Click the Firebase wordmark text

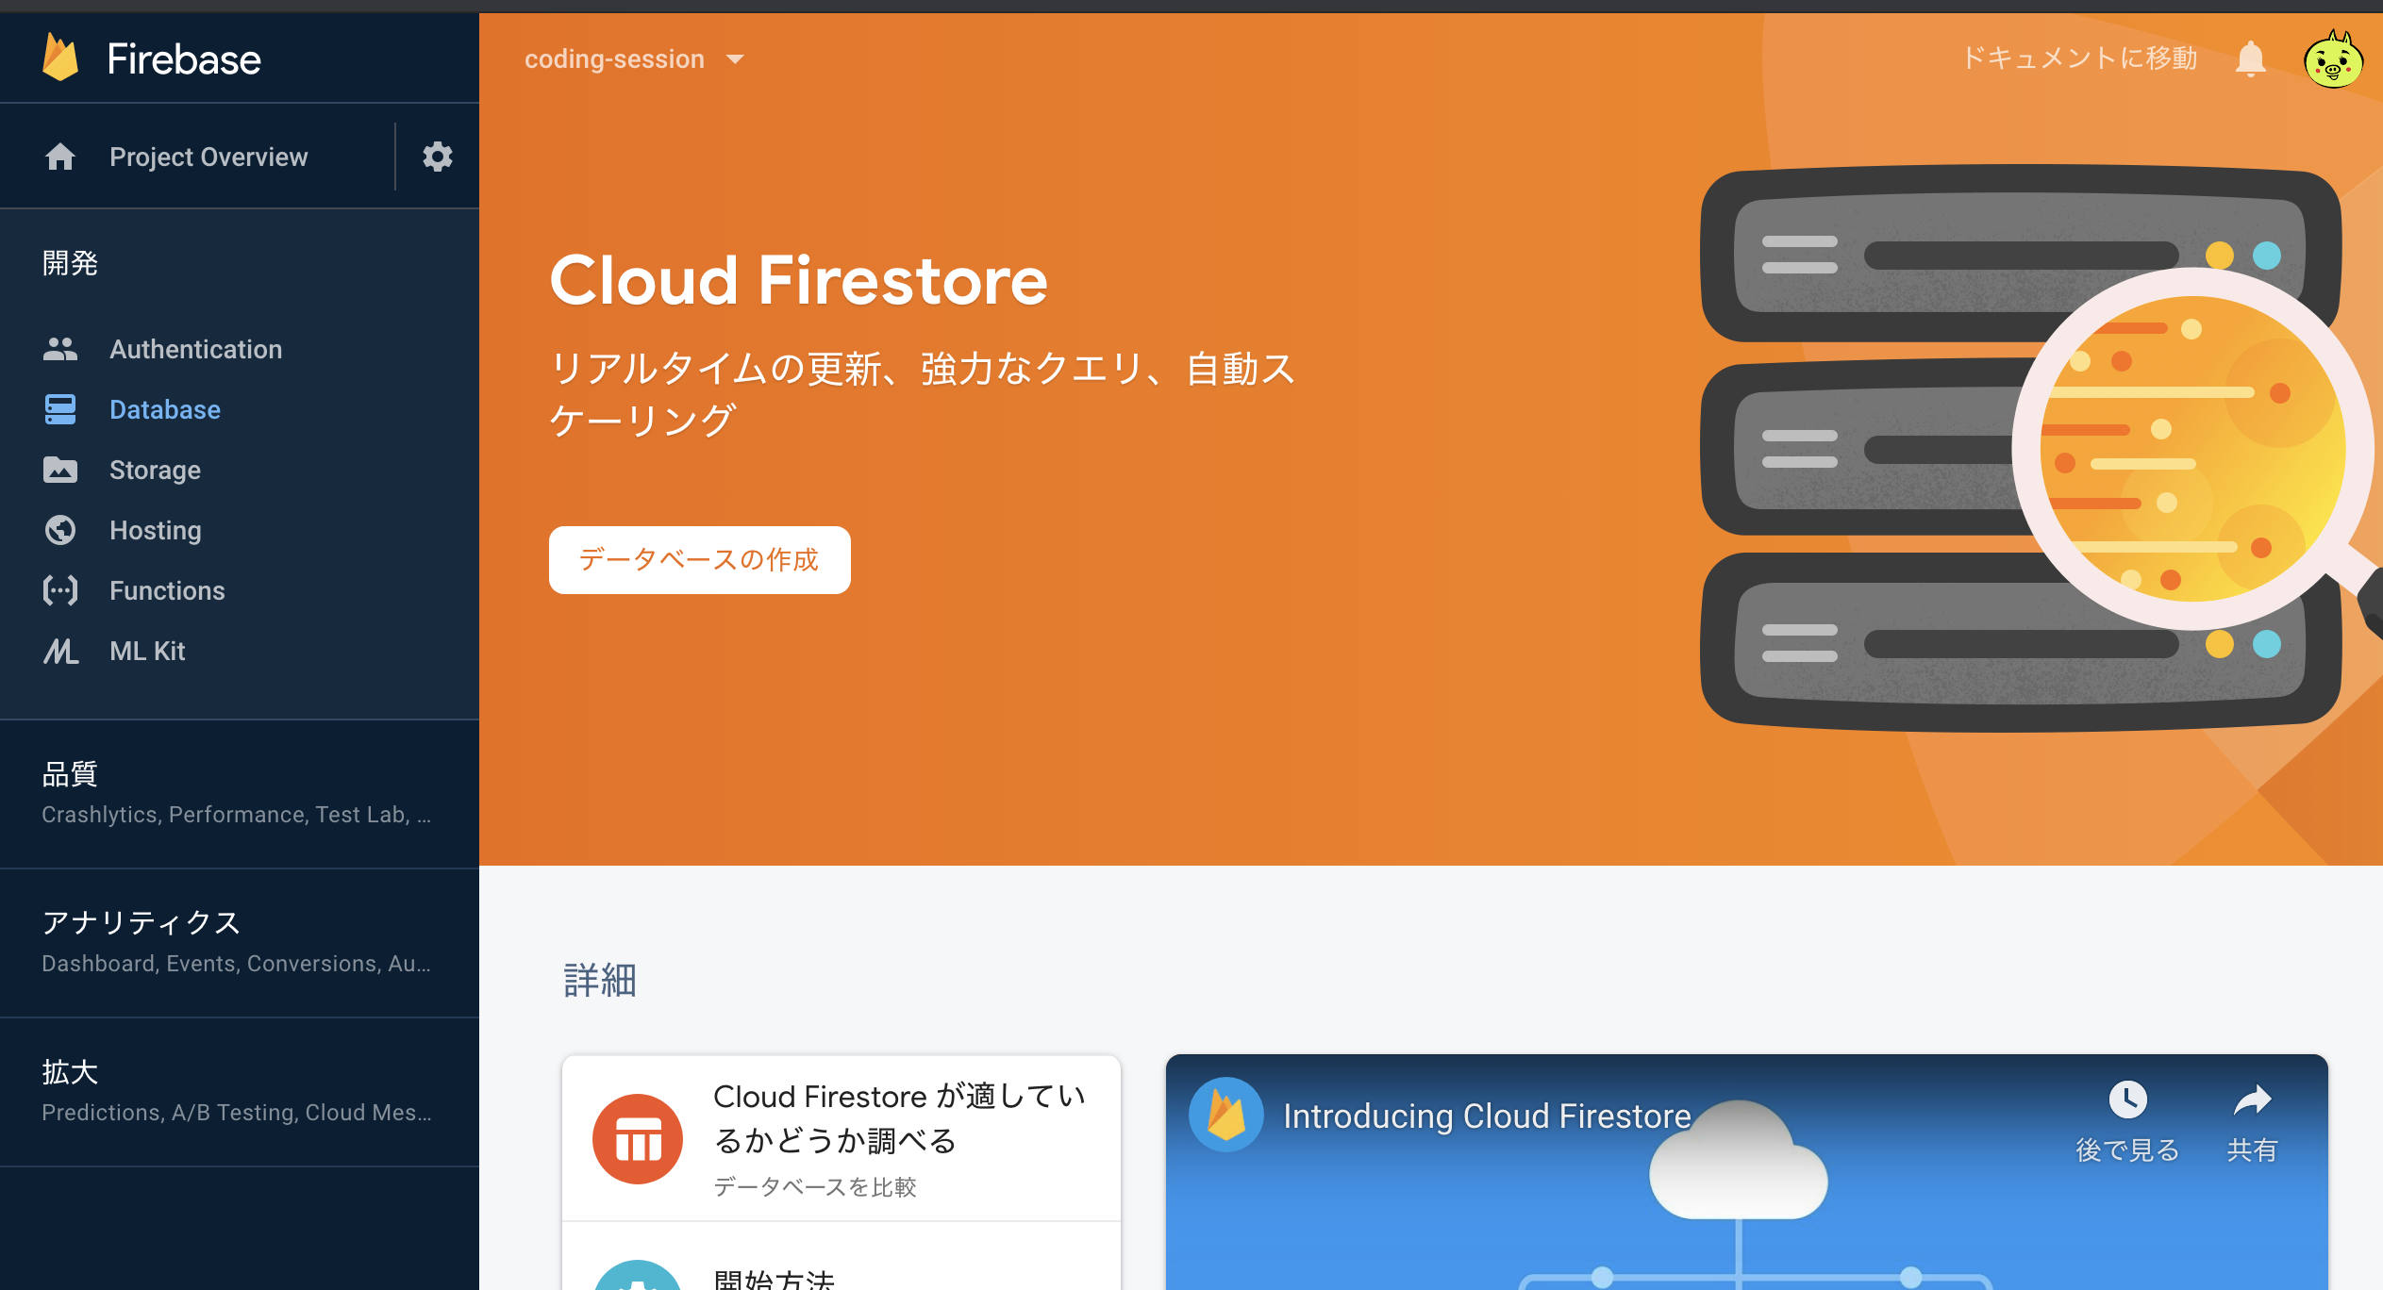coord(184,58)
